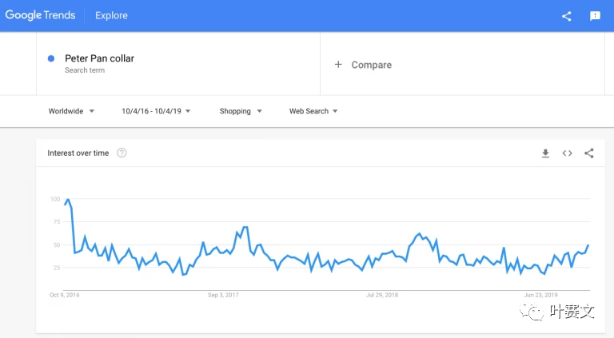Open the feedback icon in the header
This screenshot has height=338, width=614.
tap(595, 16)
